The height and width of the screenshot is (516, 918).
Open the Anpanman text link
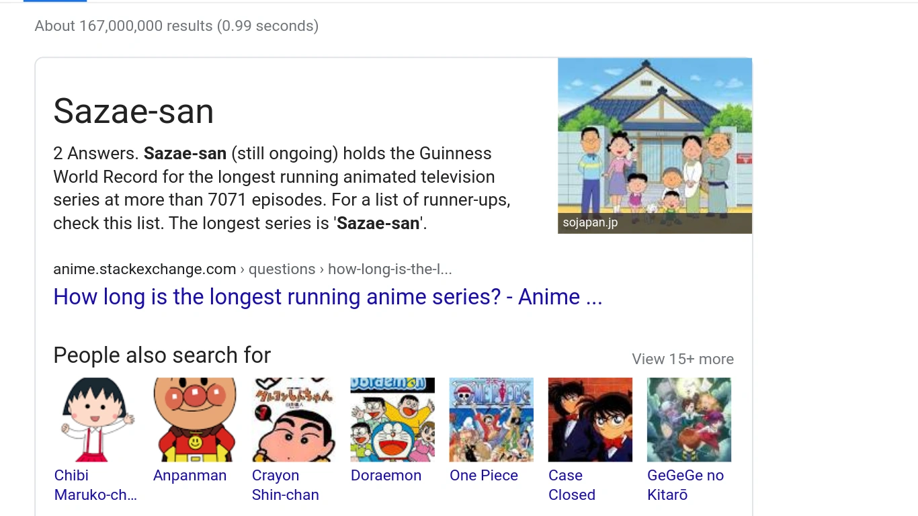tap(190, 476)
